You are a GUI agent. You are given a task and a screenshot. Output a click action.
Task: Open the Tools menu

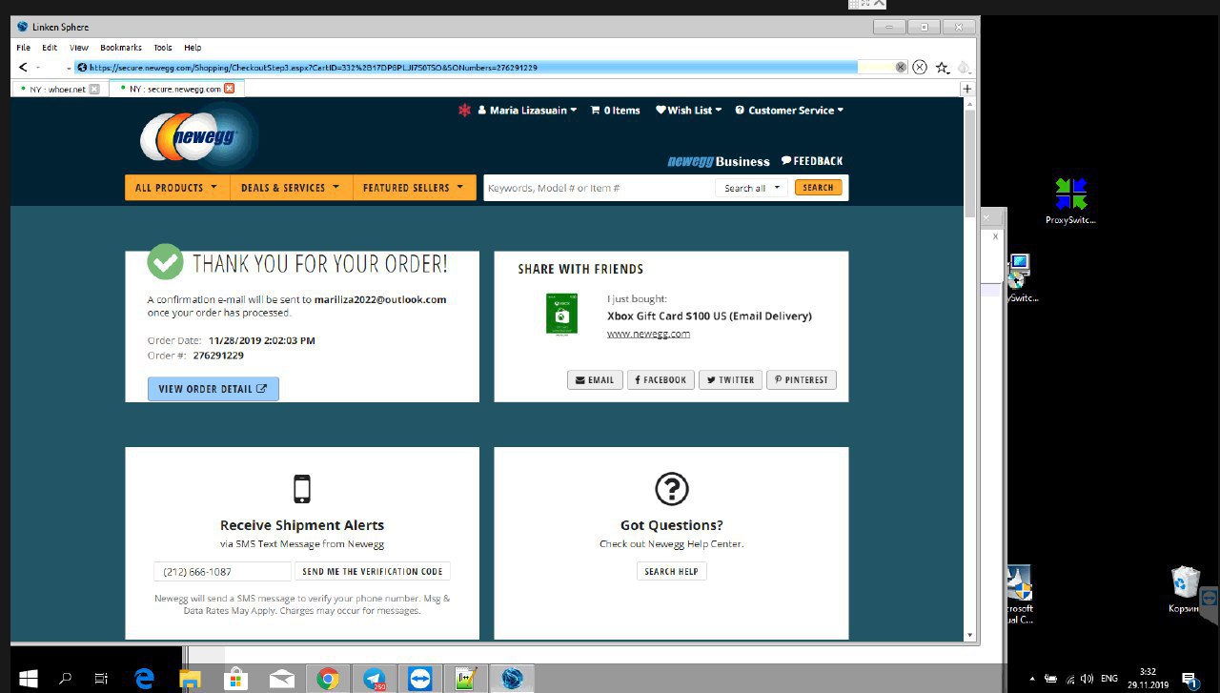tap(163, 47)
